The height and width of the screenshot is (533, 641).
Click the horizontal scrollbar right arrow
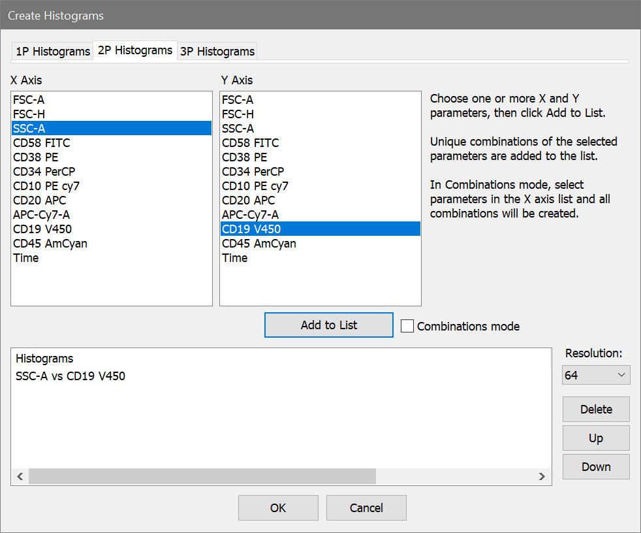pos(542,477)
